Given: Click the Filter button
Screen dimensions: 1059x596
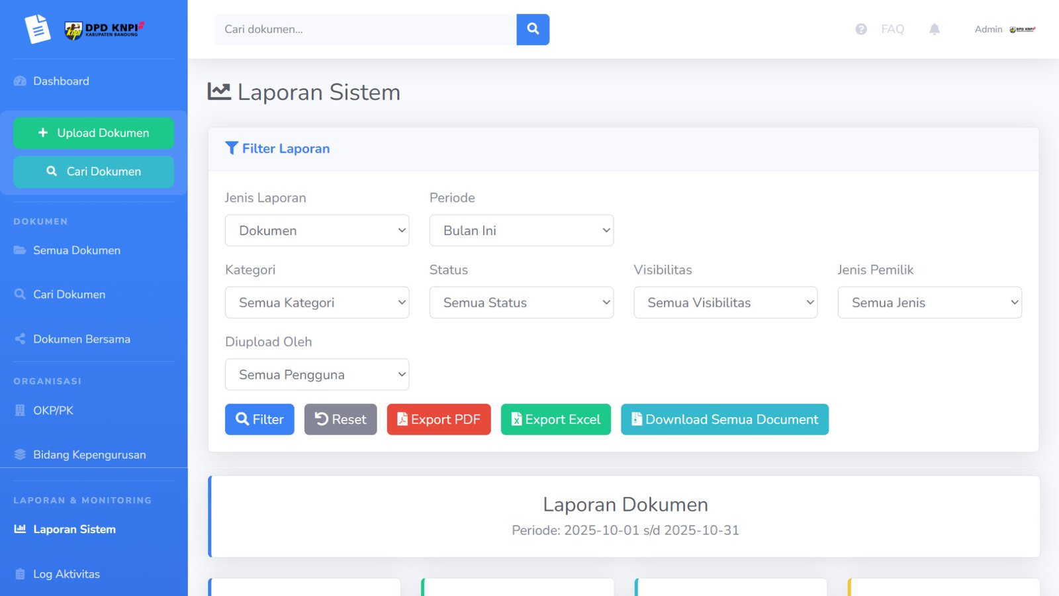Looking at the screenshot, I should coord(259,419).
